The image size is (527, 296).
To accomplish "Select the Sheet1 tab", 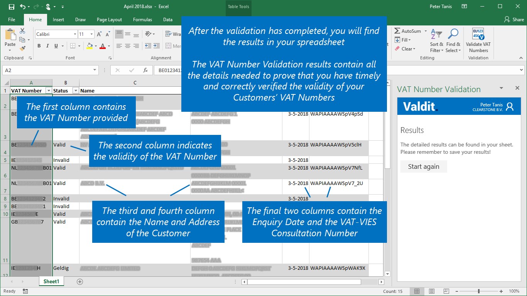I will [x=51, y=282].
